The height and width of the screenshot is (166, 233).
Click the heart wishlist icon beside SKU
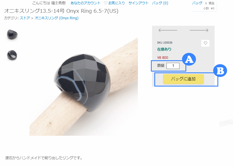coord(205,43)
